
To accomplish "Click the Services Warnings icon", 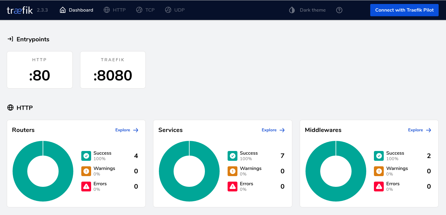I will click(233, 171).
